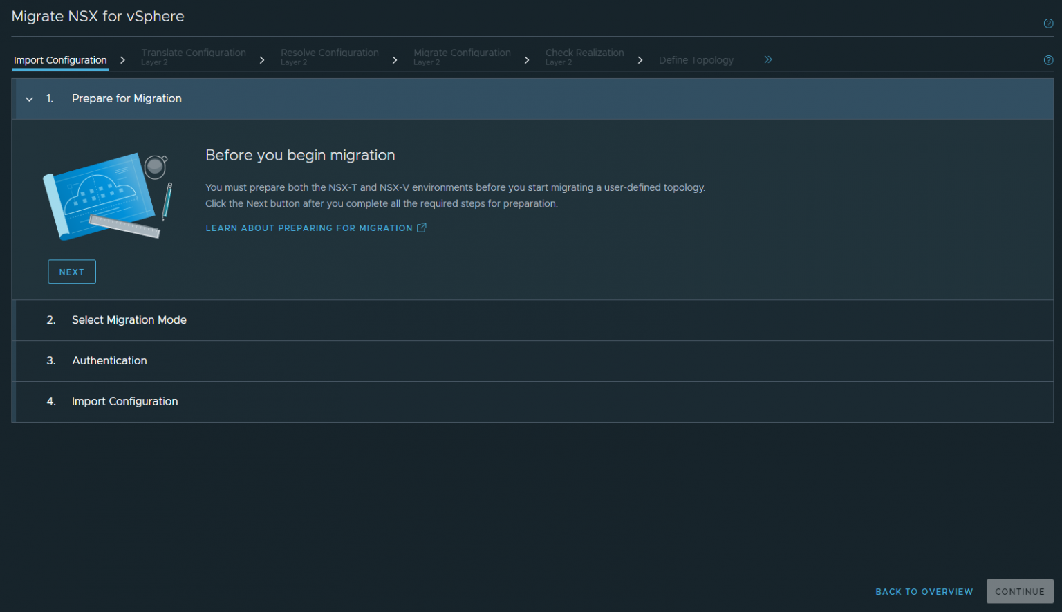Image resolution: width=1062 pixels, height=612 pixels.
Task: Click the double-chevron to reveal hidden wizard steps
Action: tap(767, 59)
